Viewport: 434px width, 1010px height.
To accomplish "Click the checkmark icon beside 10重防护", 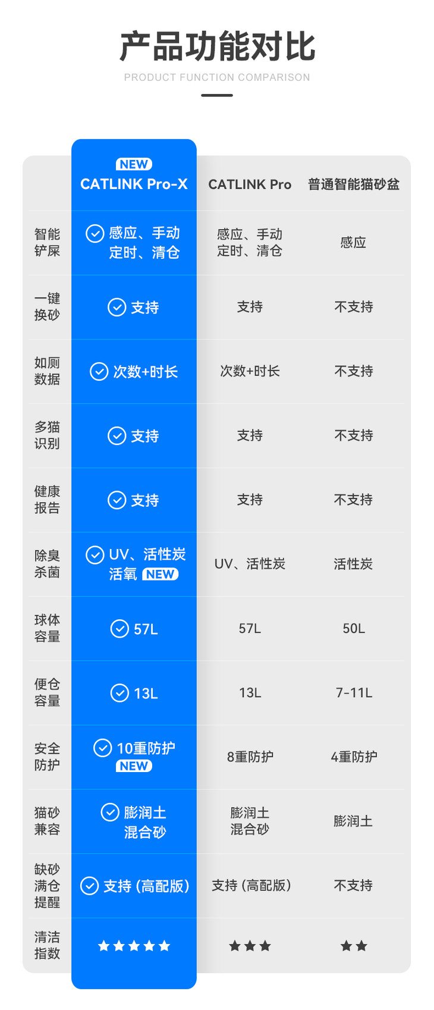I will [x=103, y=748].
